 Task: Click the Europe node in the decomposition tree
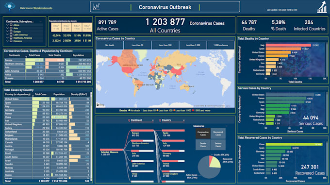click(142, 131)
